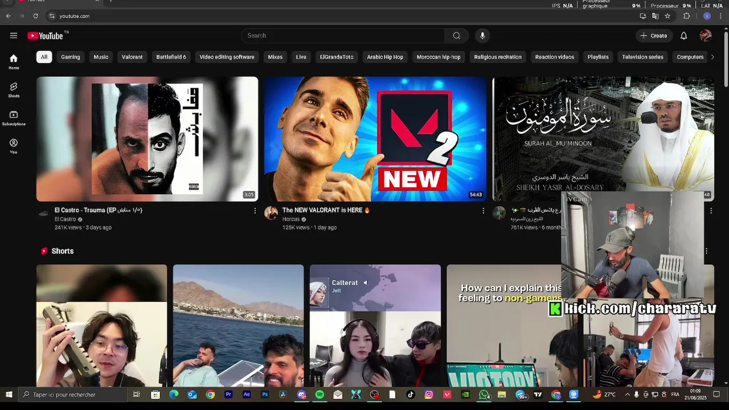Select the Battlefield 6 chip
The height and width of the screenshot is (410, 729).
tap(171, 57)
